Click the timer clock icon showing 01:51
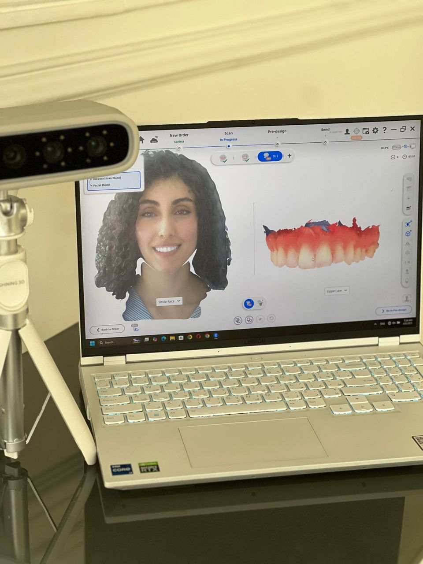 pyautogui.click(x=404, y=156)
